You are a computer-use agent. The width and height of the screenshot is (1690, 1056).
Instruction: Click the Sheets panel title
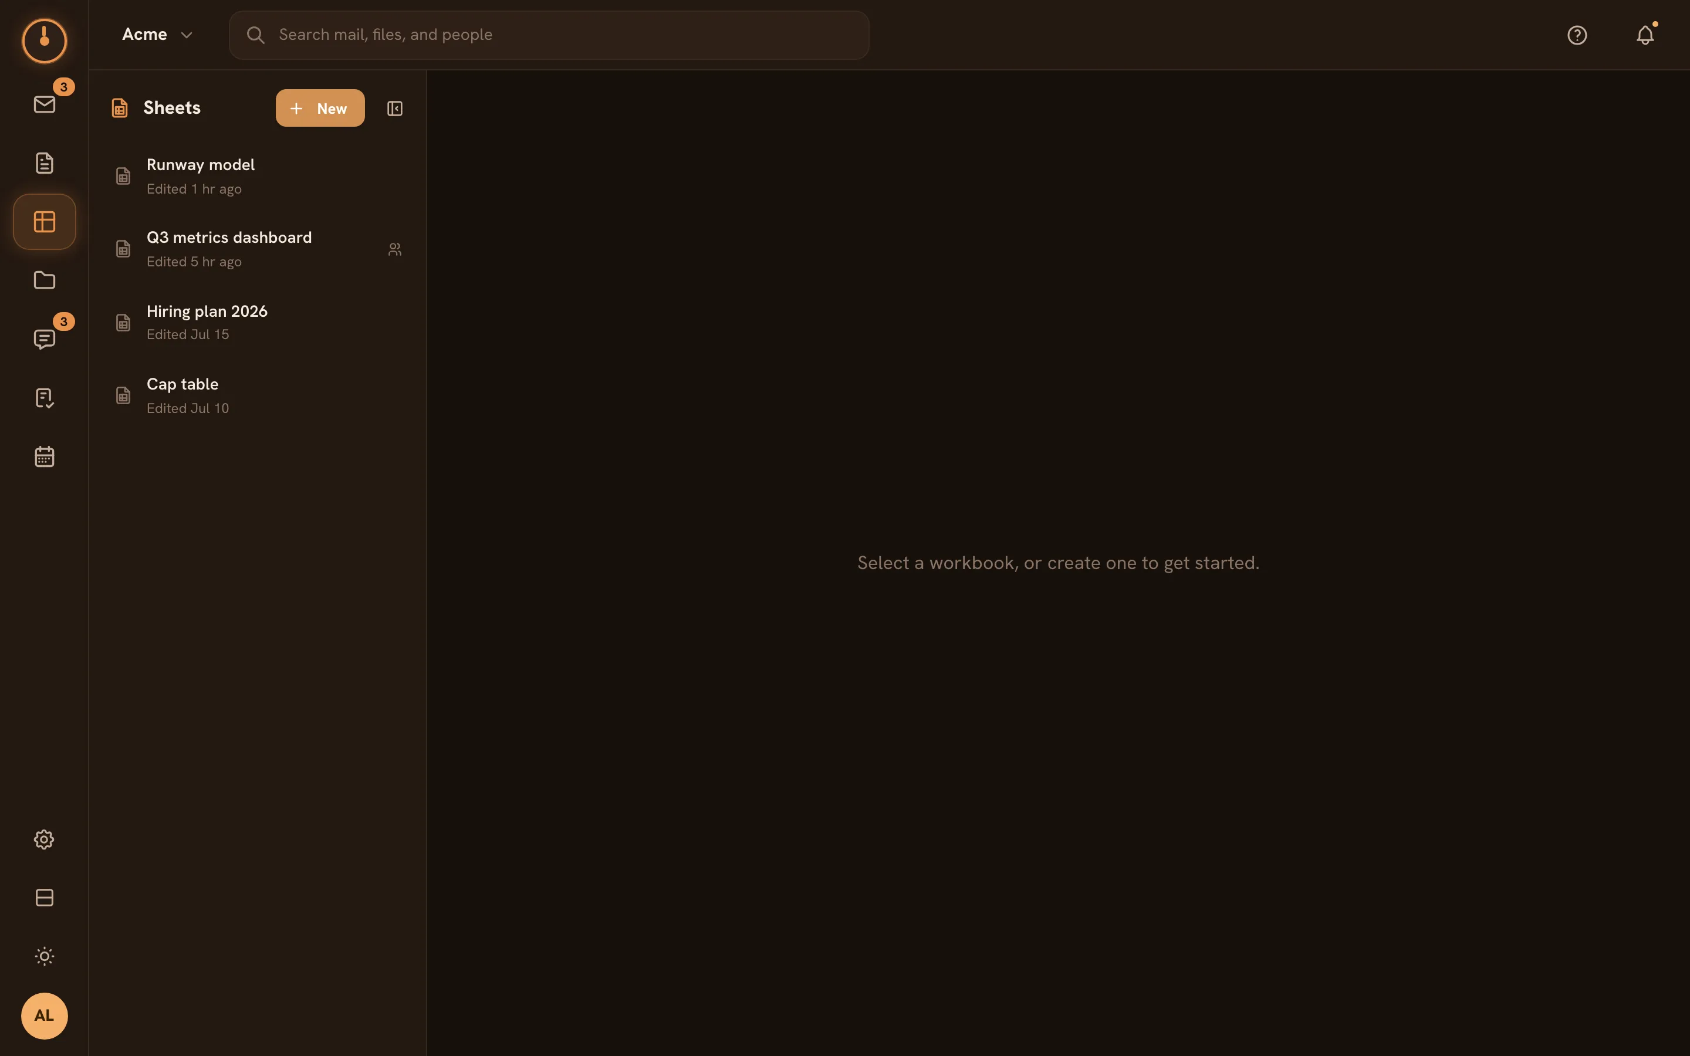[x=172, y=107]
